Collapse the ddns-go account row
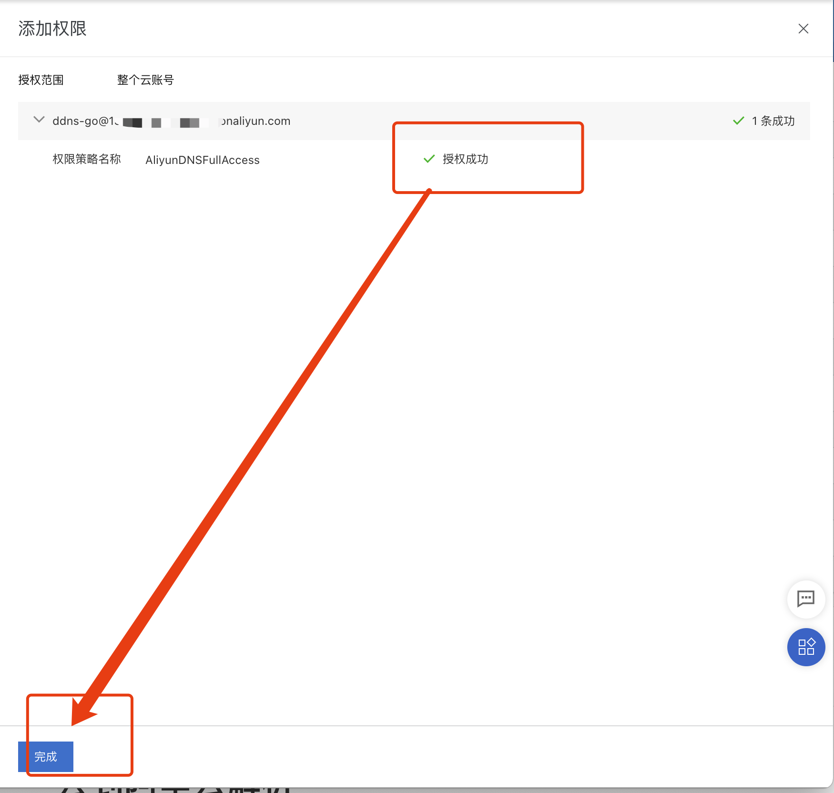 [39, 120]
